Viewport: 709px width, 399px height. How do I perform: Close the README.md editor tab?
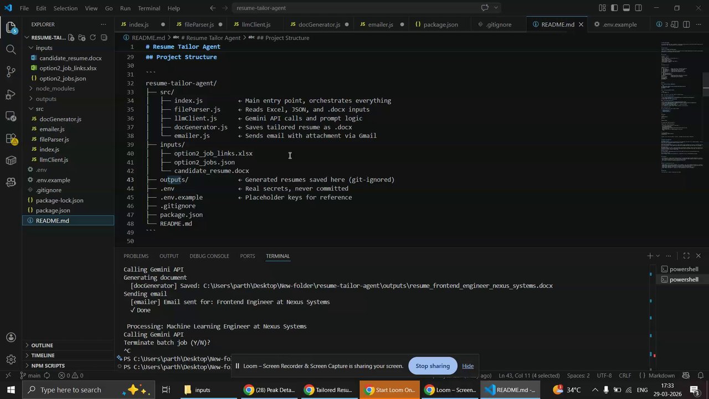(x=582, y=24)
